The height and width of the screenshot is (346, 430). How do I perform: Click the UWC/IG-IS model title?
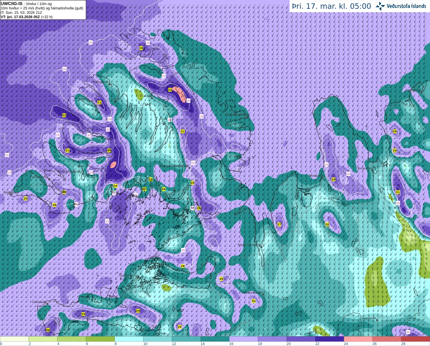[12, 3]
